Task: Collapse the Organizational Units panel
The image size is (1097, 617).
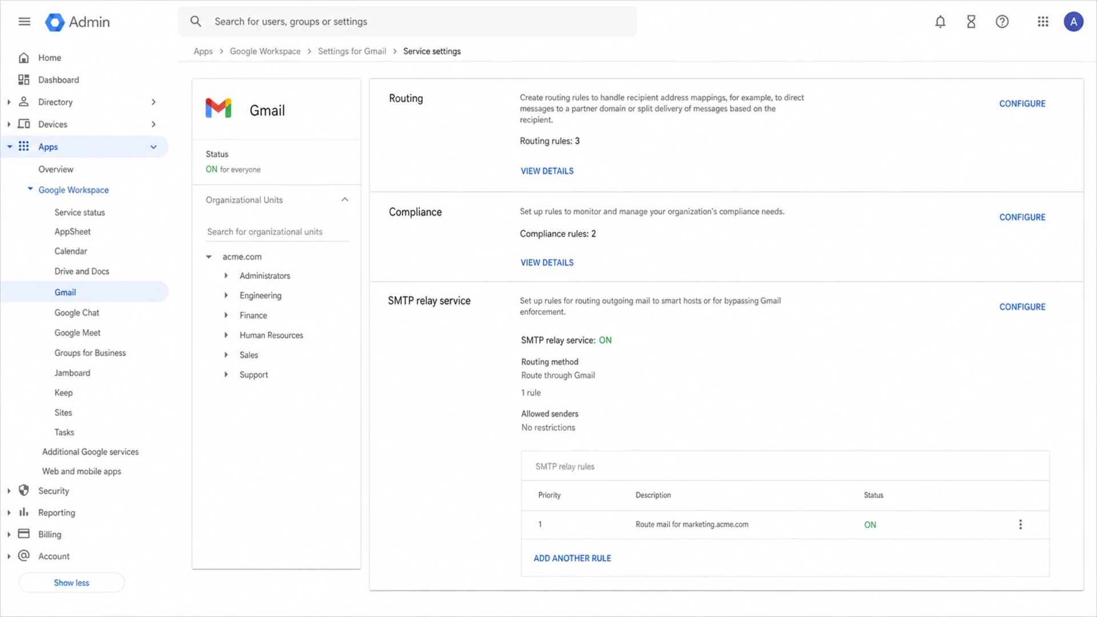Action: (345, 199)
